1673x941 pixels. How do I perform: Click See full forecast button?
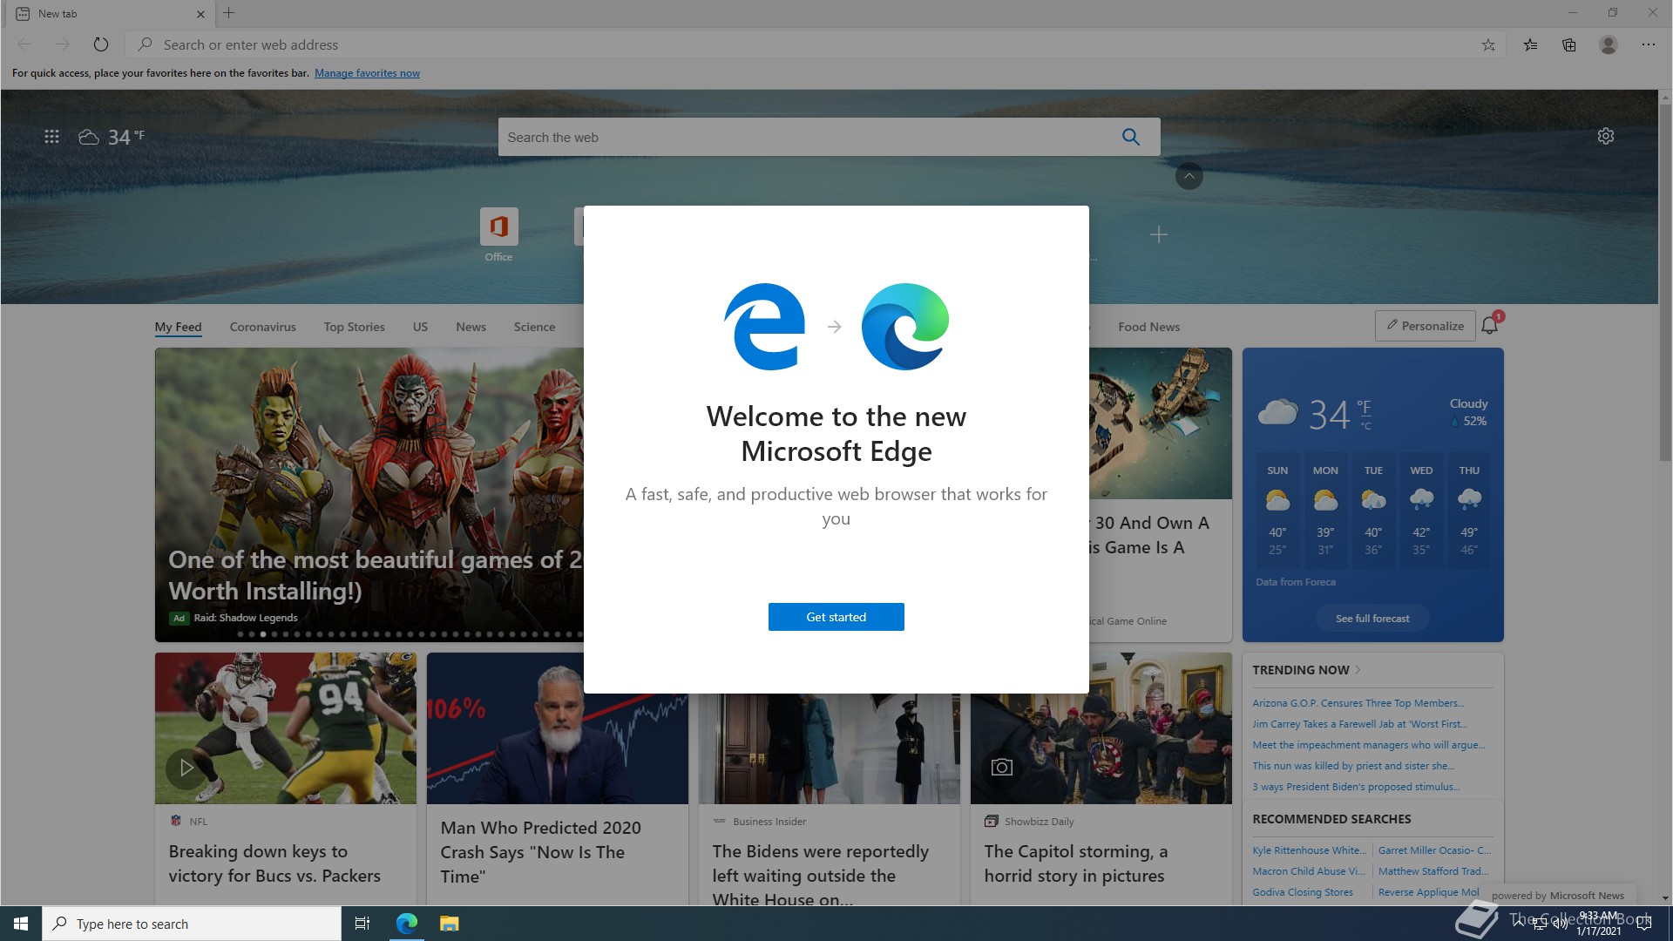[x=1372, y=619]
